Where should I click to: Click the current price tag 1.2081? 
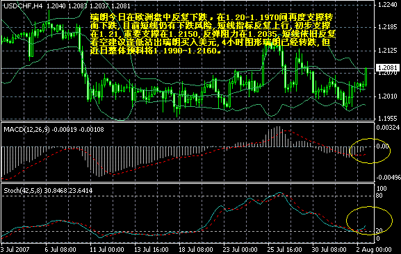point(388,67)
